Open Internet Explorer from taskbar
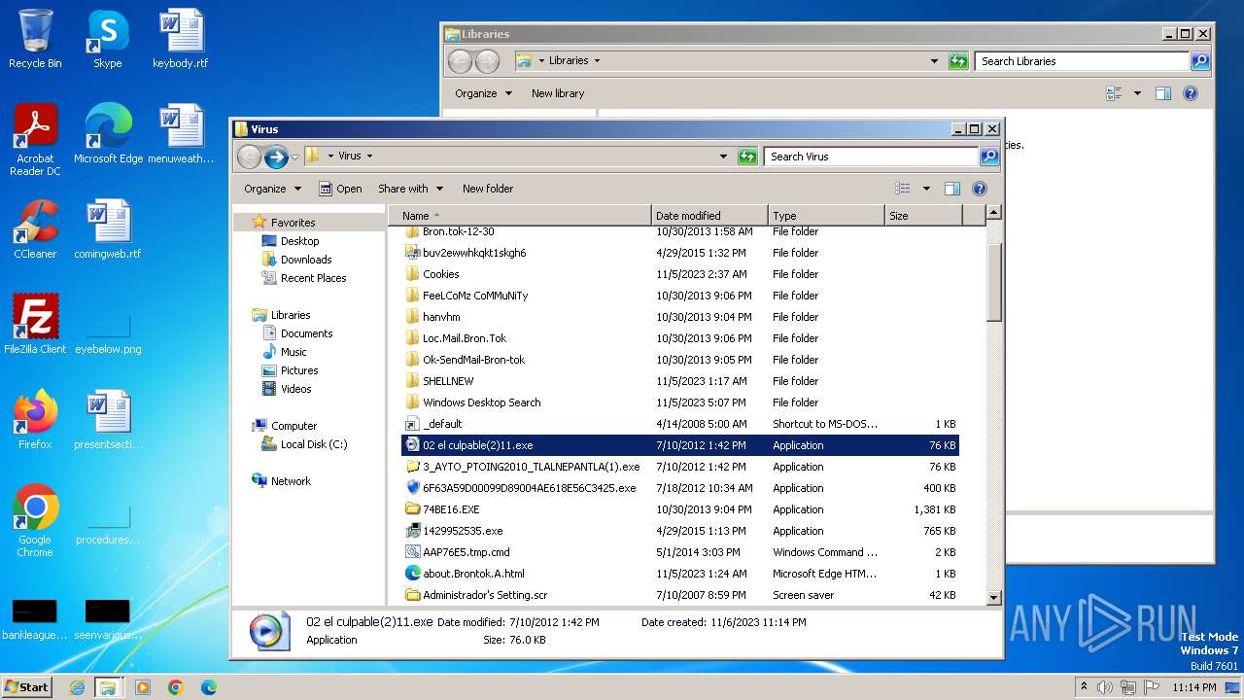This screenshot has width=1244, height=700. coord(77,687)
